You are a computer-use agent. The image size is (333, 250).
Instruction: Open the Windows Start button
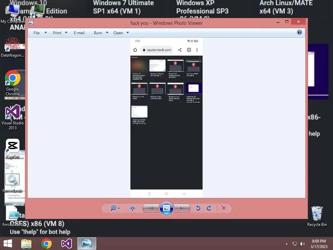click(x=8, y=243)
